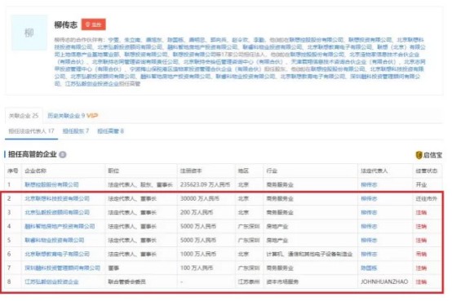The image size is (452, 306).
Task: Open 北京弘毅投资顾问有限公司 company link
Action: (57, 212)
